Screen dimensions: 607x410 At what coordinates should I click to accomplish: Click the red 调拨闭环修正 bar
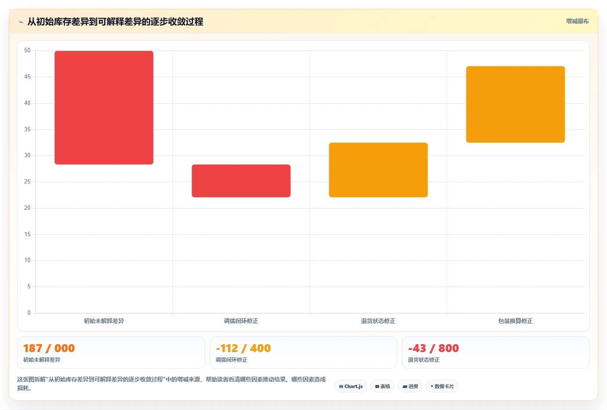(241, 181)
